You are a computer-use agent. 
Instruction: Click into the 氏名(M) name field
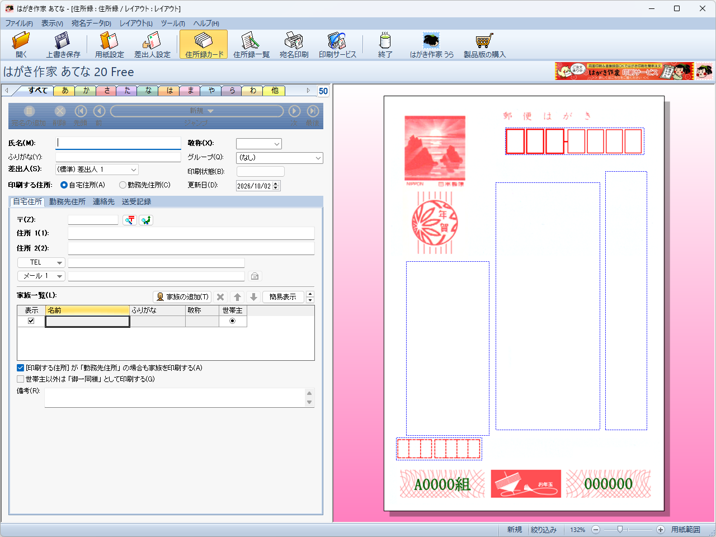point(118,143)
